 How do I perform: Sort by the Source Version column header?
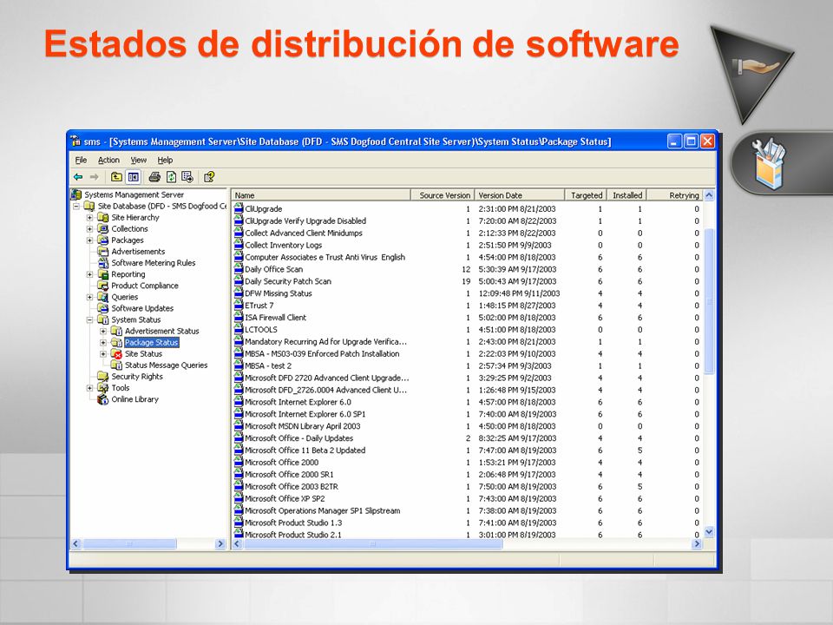click(442, 195)
